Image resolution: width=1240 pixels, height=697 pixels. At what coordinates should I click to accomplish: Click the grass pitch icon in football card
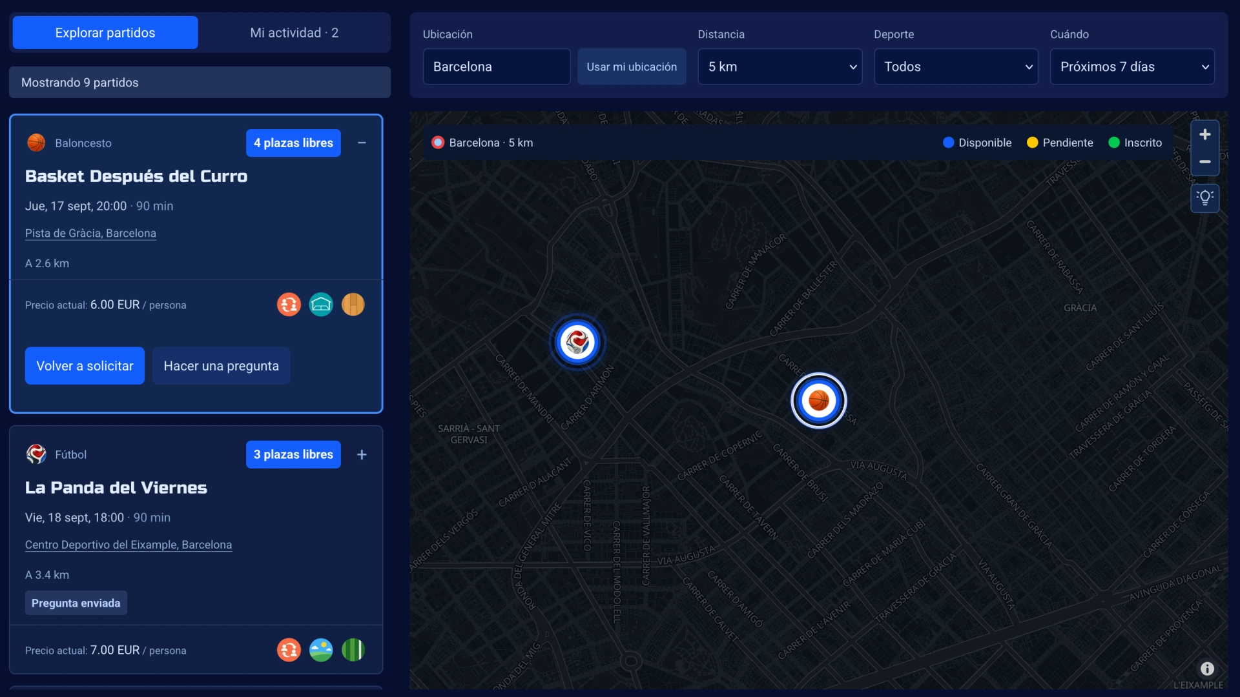coord(353,650)
